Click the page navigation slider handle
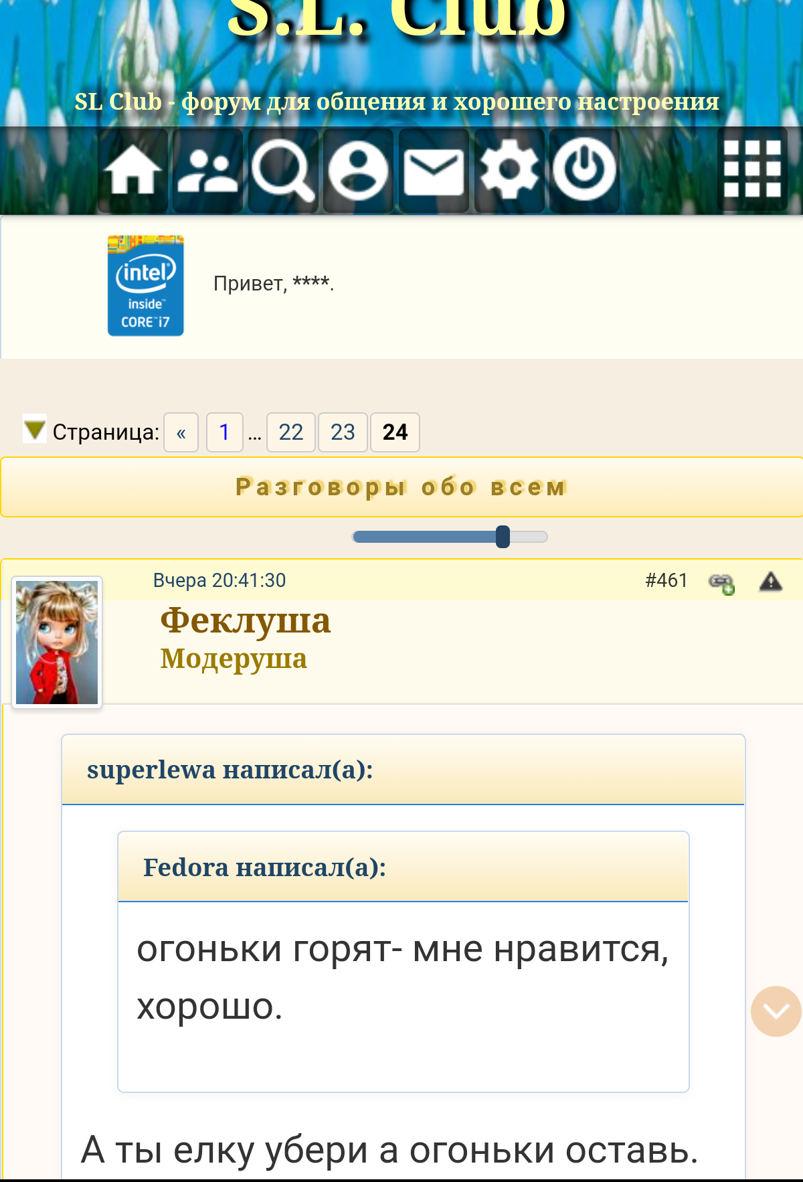 click(x=503, y=537)
